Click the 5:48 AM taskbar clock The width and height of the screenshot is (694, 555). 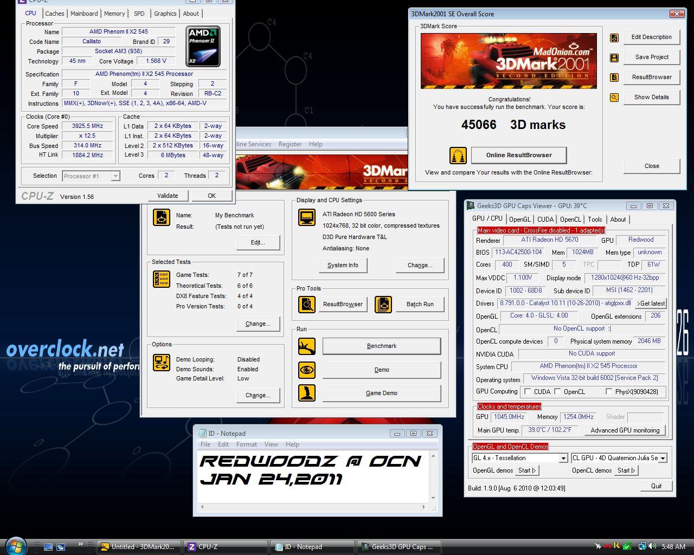pyautogui.click(x=673, y=547)
